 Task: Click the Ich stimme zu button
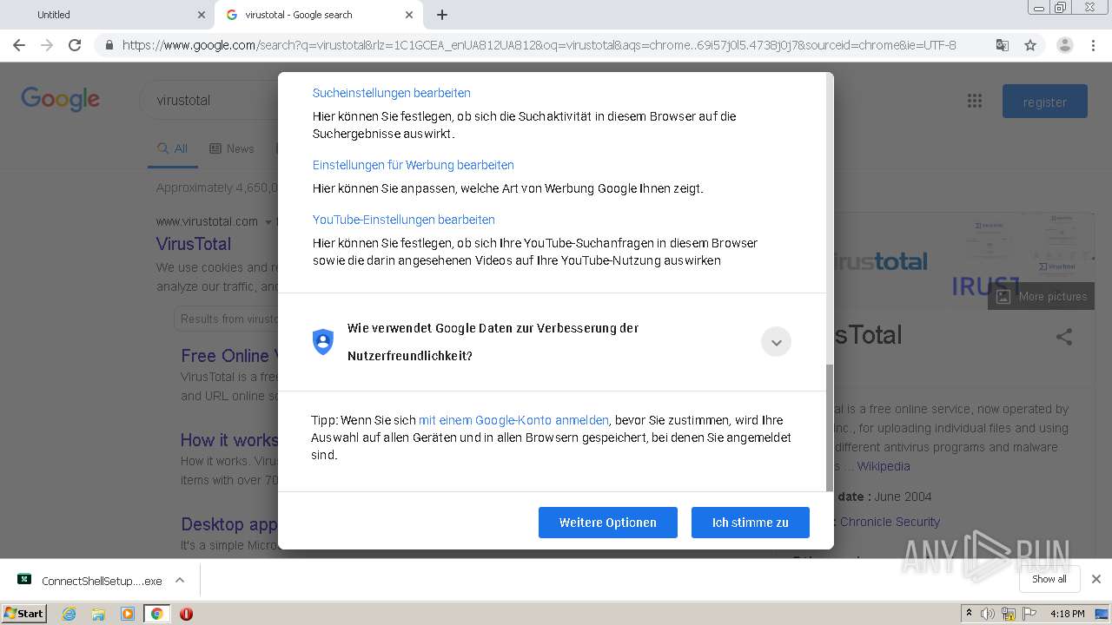[751, 523]
